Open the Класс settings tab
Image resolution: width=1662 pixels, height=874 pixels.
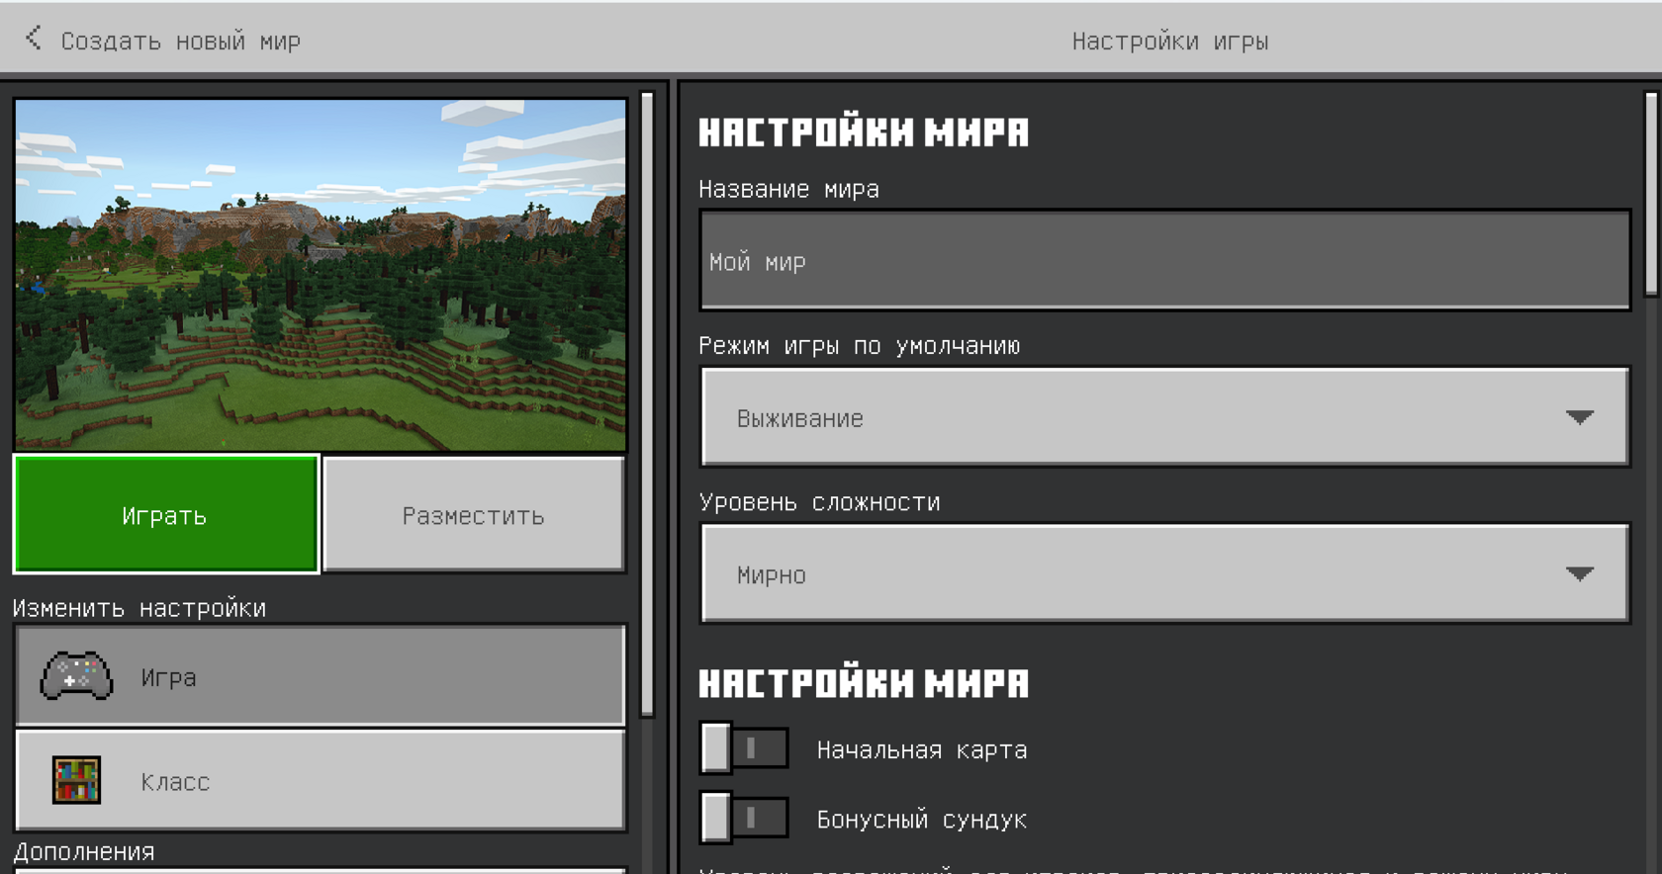tap(321, 780)
